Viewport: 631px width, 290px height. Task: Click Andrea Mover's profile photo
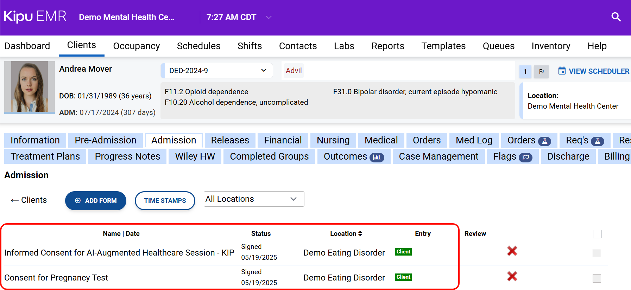click(x=30, y=87)
